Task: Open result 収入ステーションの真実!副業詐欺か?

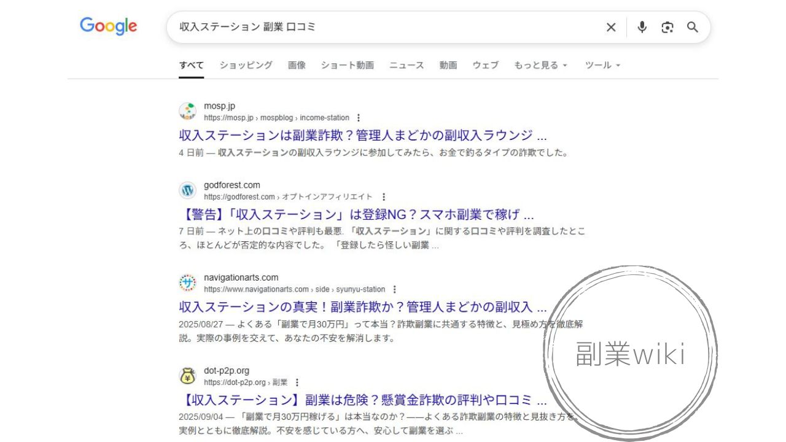Action: (x=363, y=307)
